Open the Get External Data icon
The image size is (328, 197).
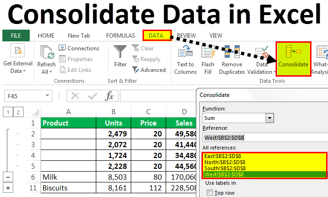coord(17,50)
